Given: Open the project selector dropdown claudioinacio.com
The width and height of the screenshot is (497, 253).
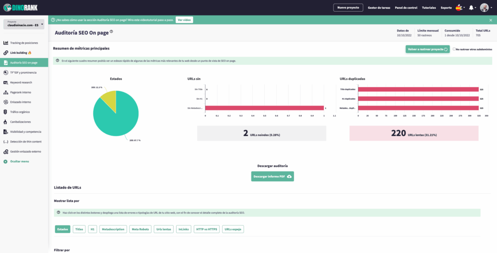Looking at the screenshot, I should point(24,24).
